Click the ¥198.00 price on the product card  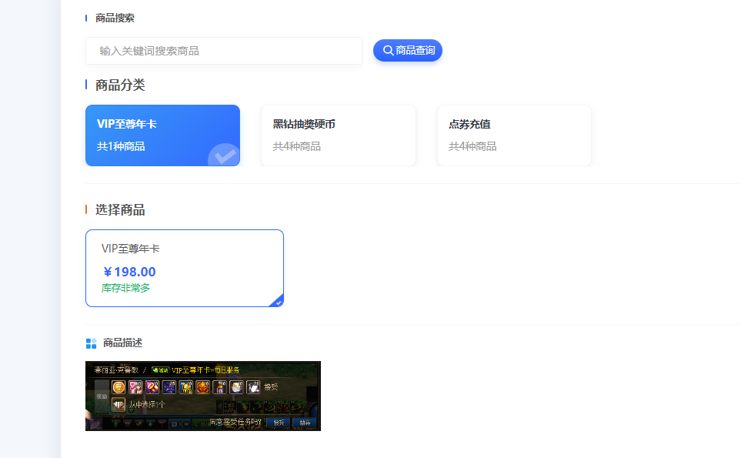130,272
